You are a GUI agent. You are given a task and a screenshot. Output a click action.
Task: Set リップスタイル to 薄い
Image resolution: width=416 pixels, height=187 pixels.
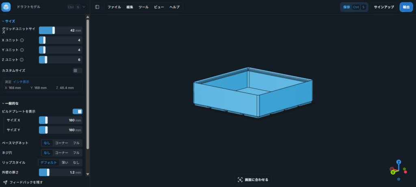point(65,163)
